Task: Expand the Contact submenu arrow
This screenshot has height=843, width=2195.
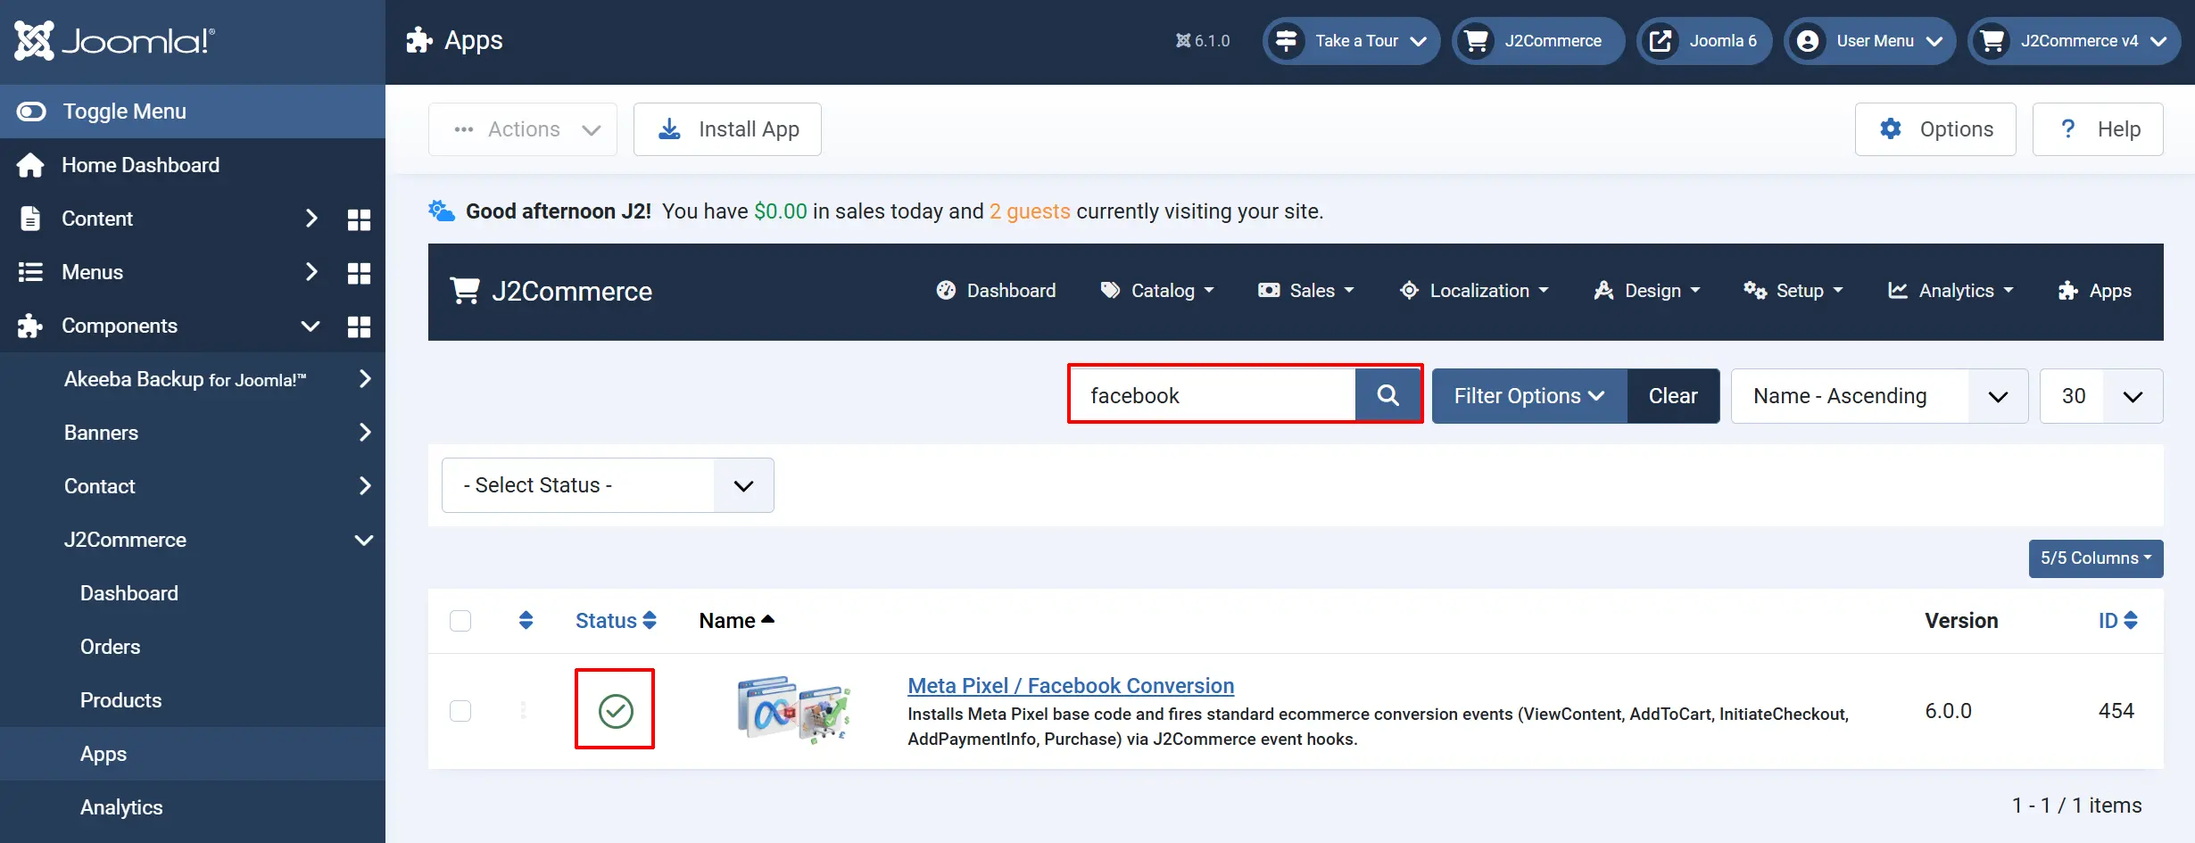Action: point(364,486)
